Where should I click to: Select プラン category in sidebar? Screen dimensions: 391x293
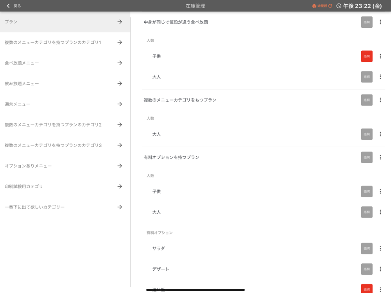65,22
